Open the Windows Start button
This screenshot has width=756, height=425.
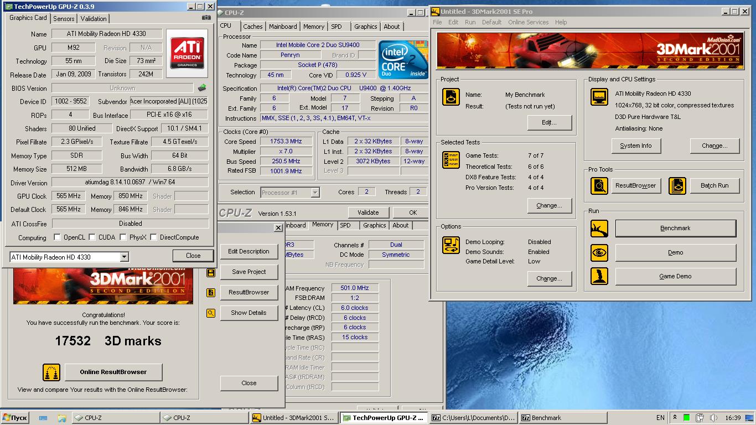pyautogui.click(x=15, y=418)
